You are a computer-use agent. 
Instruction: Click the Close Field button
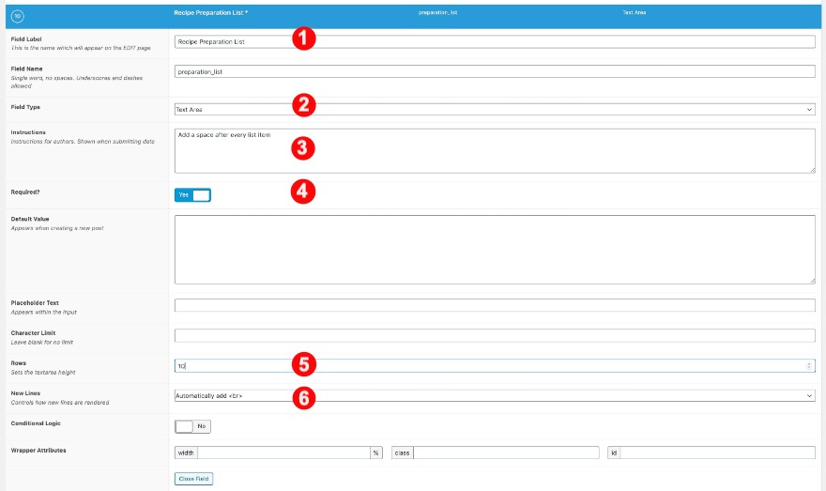point(194,479)
